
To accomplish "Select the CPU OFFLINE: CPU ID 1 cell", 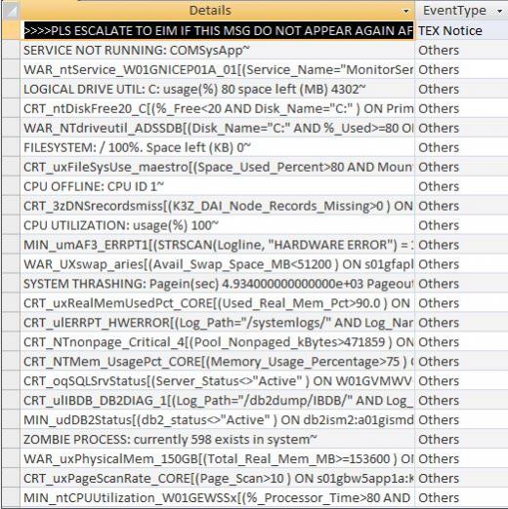I will 218,186.
